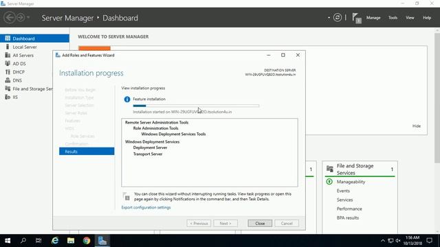Click the File and Storage Services tile icon
The height and width of the screenshot is (247, 440).
click(330, 169)
